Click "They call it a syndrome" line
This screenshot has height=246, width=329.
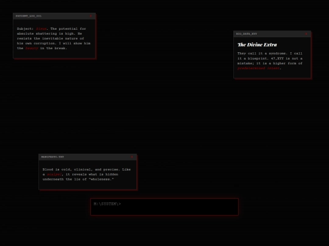(x=270, y=53)
